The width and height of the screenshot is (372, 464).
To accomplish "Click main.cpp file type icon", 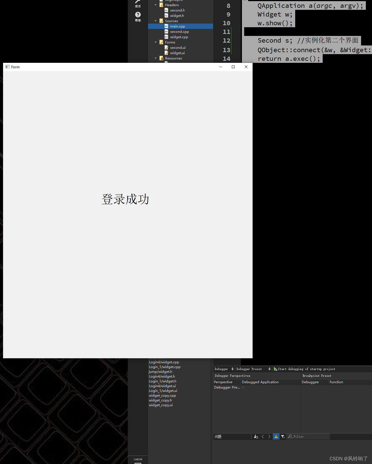I will click(167, 26).
